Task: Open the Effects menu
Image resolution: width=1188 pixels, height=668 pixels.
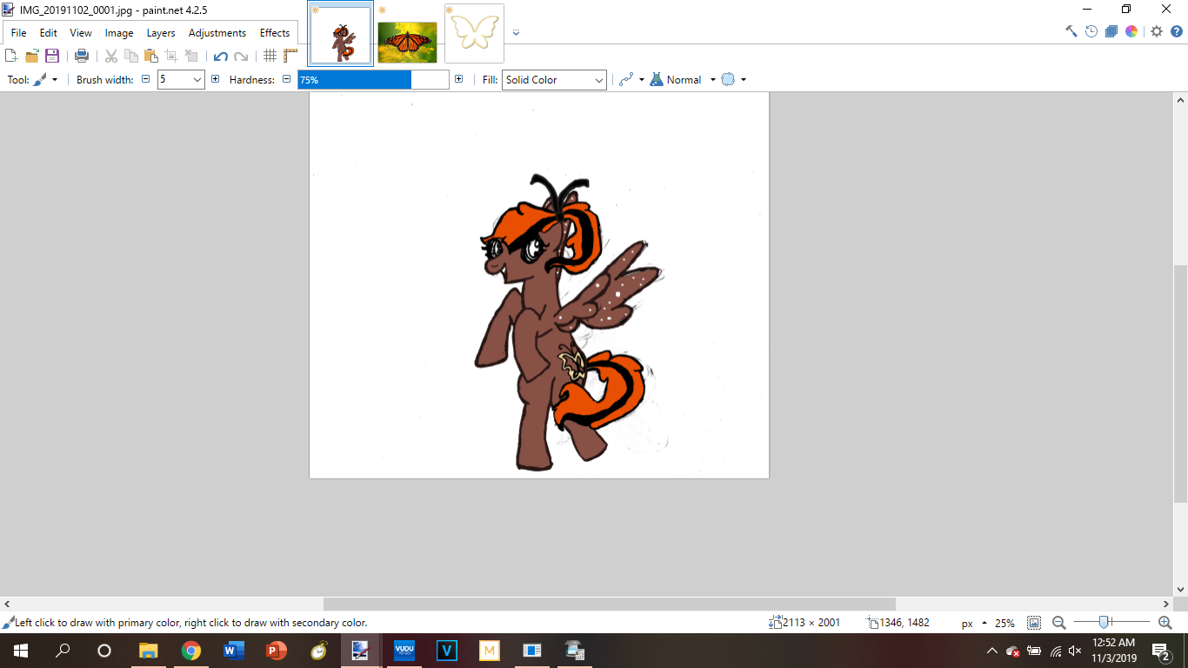Action: [x=275, y=33]
